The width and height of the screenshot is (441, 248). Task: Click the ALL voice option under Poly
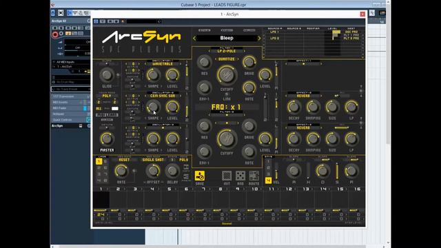click(x=99, y=109)
